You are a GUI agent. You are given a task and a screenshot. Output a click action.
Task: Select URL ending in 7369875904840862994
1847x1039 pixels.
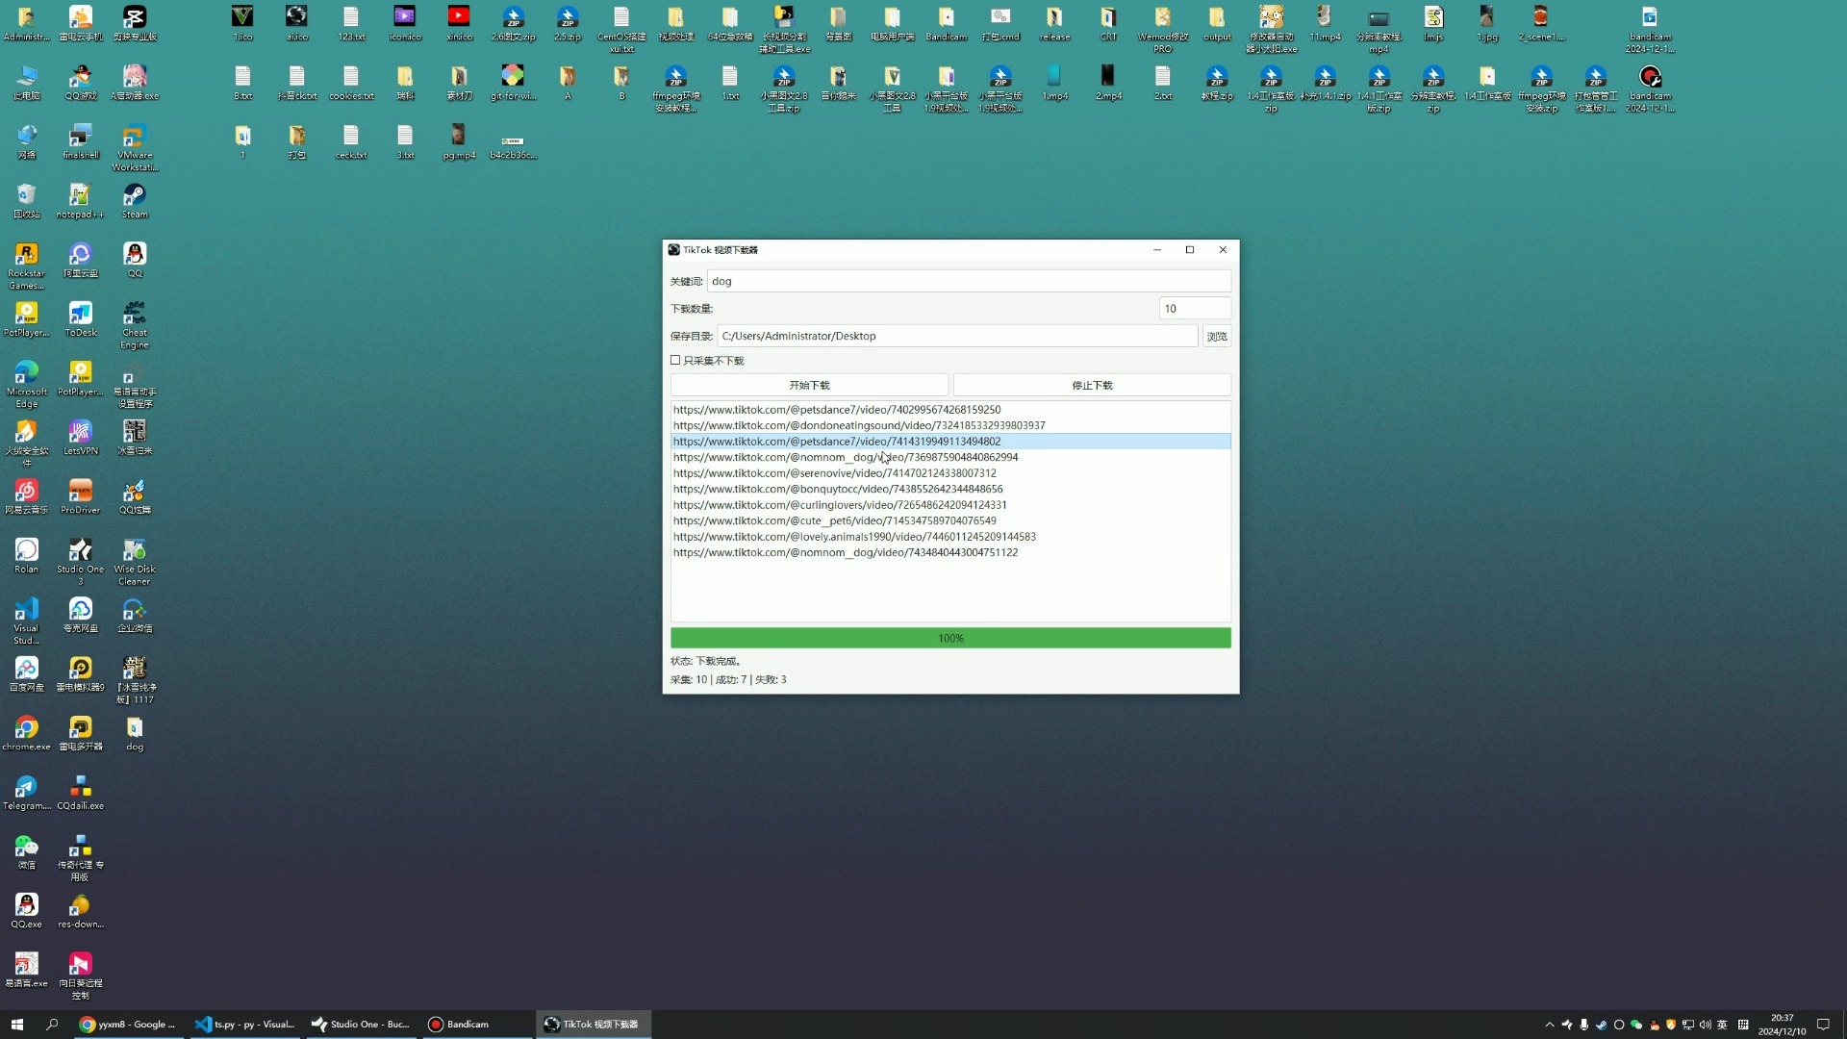(950, 457)
